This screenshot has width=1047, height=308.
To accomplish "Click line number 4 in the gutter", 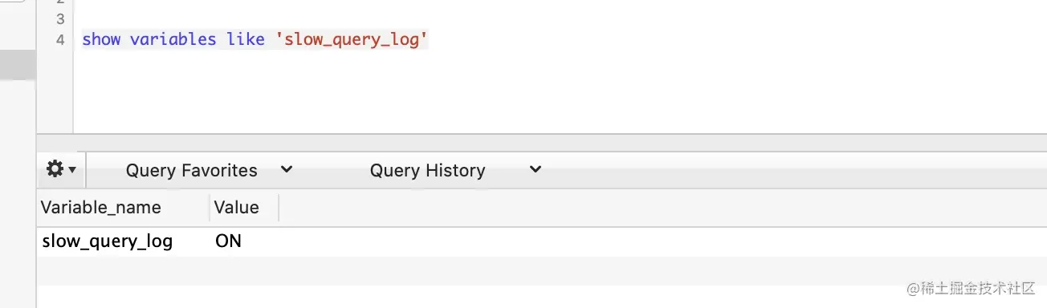I will (61, 39).
